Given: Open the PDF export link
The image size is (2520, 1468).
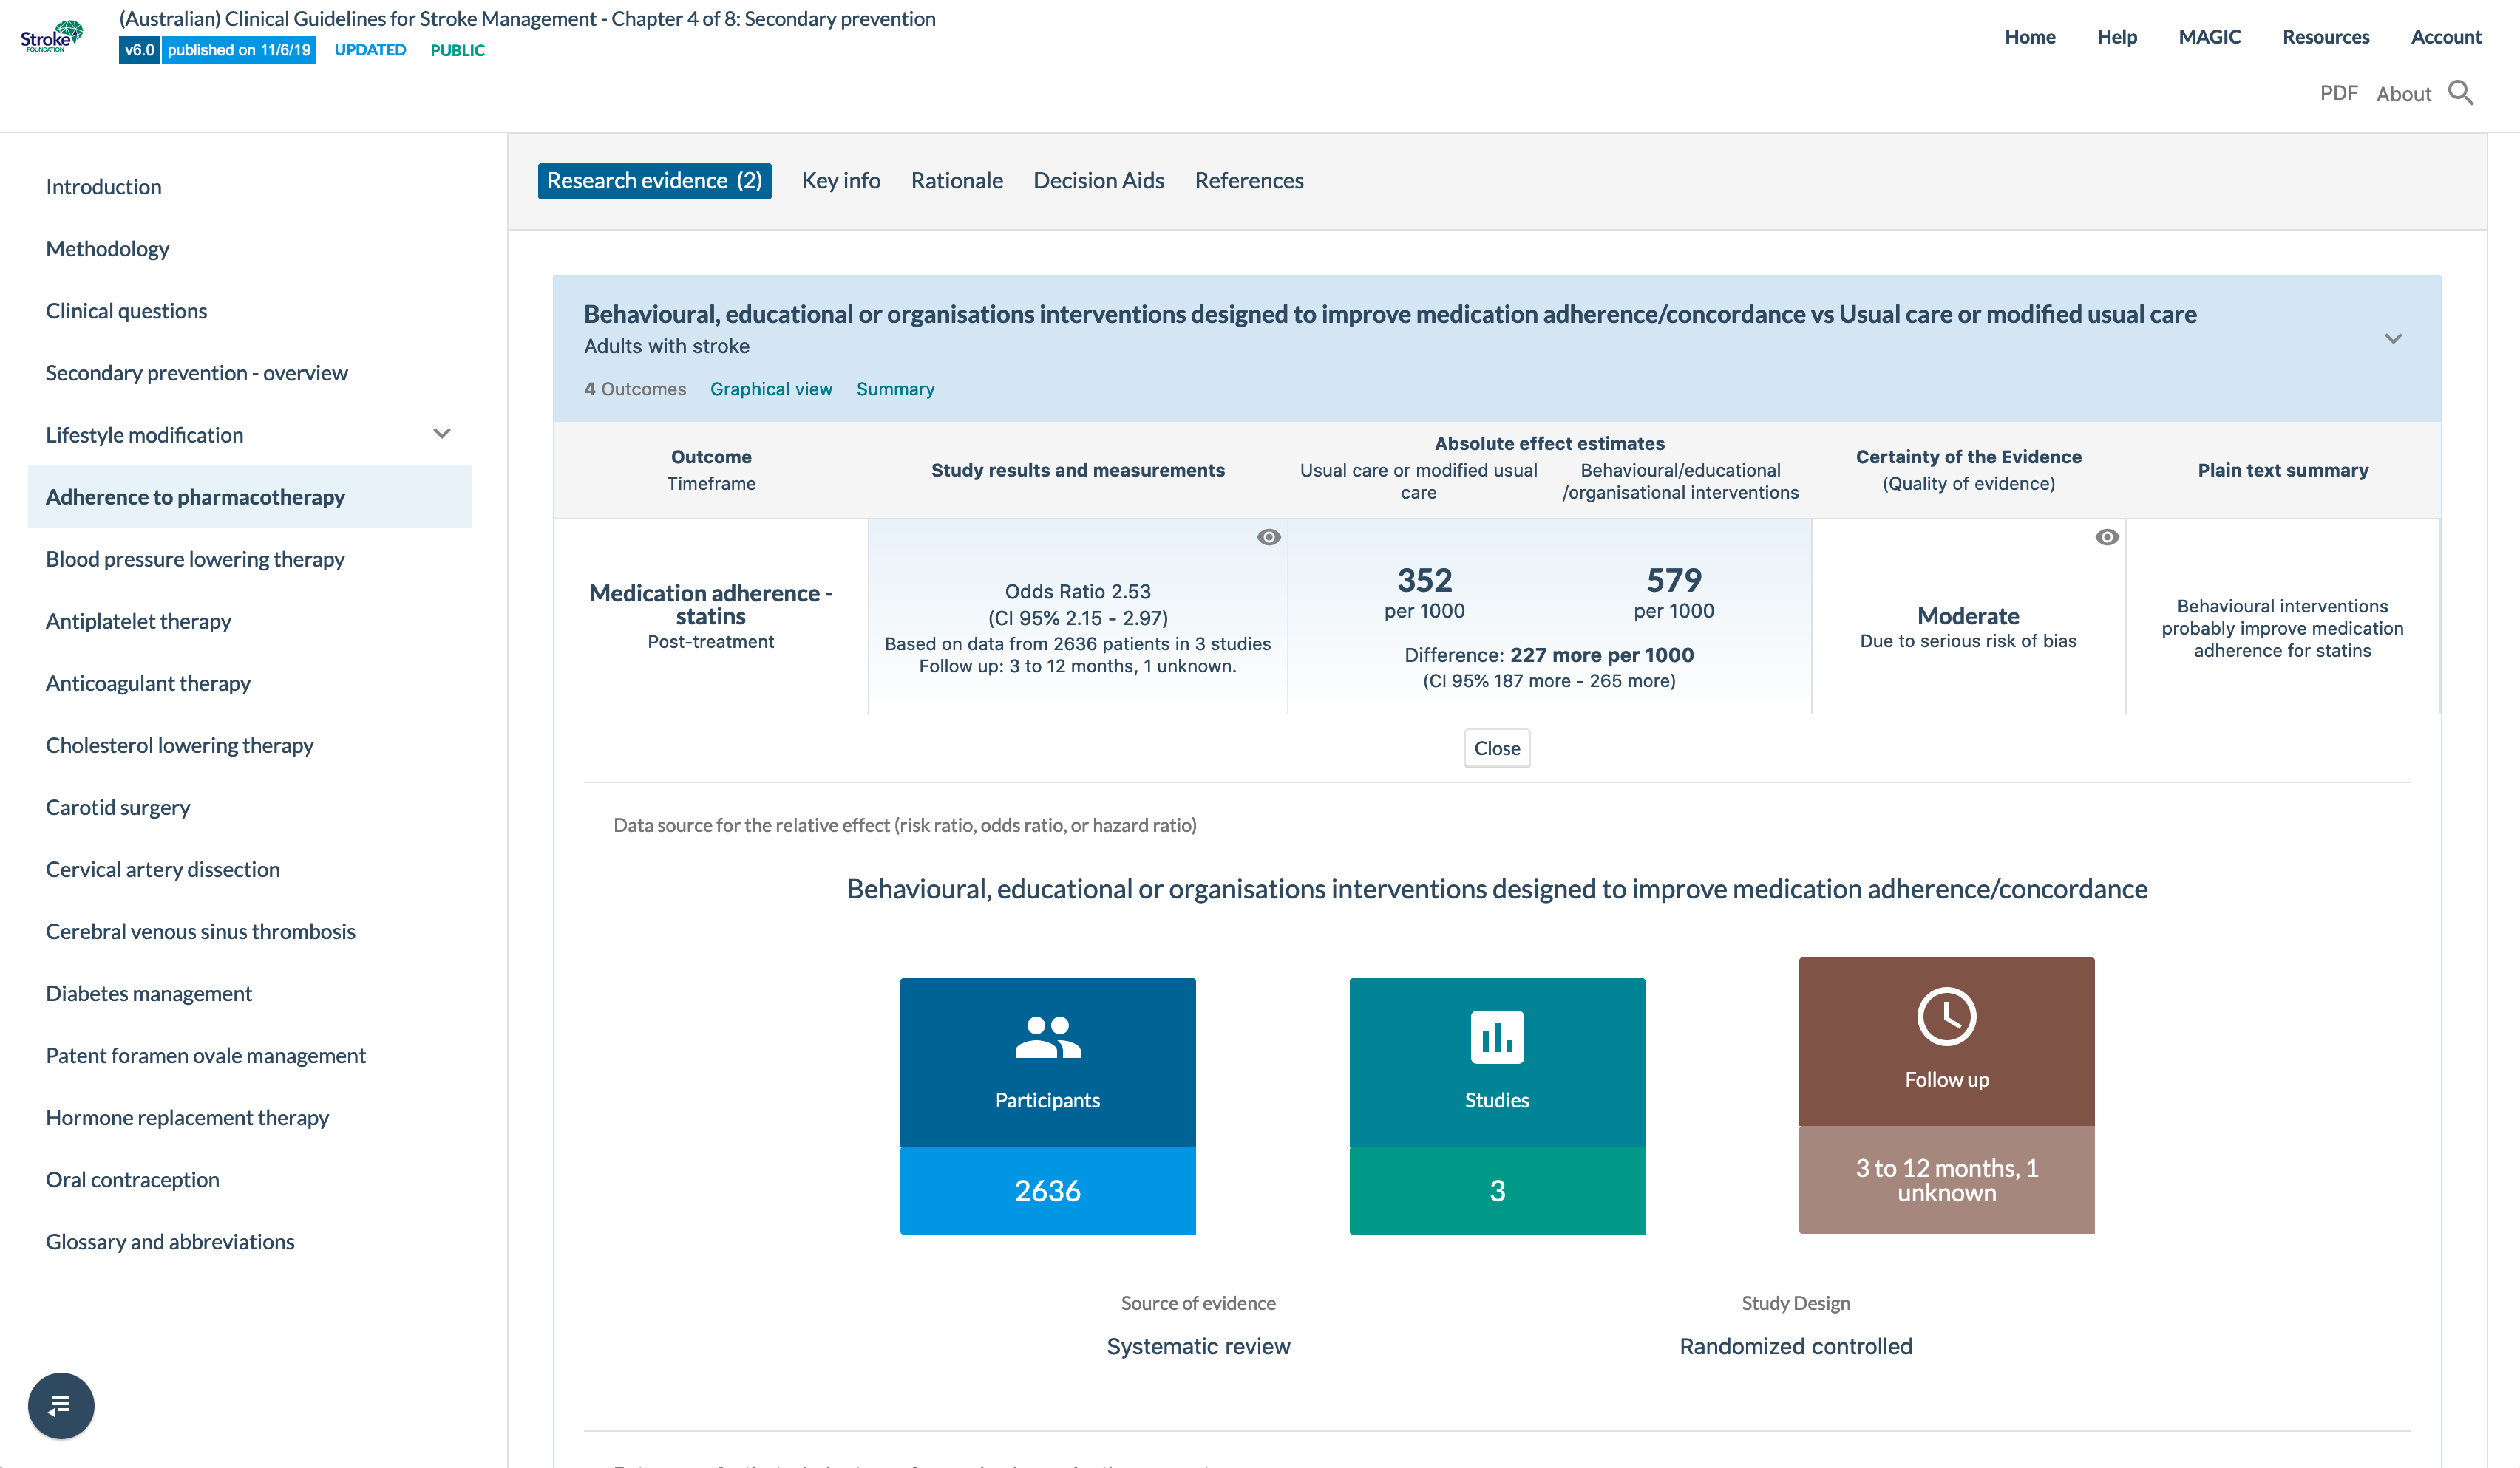Looking at the screenshot, I should [2338, 93].
